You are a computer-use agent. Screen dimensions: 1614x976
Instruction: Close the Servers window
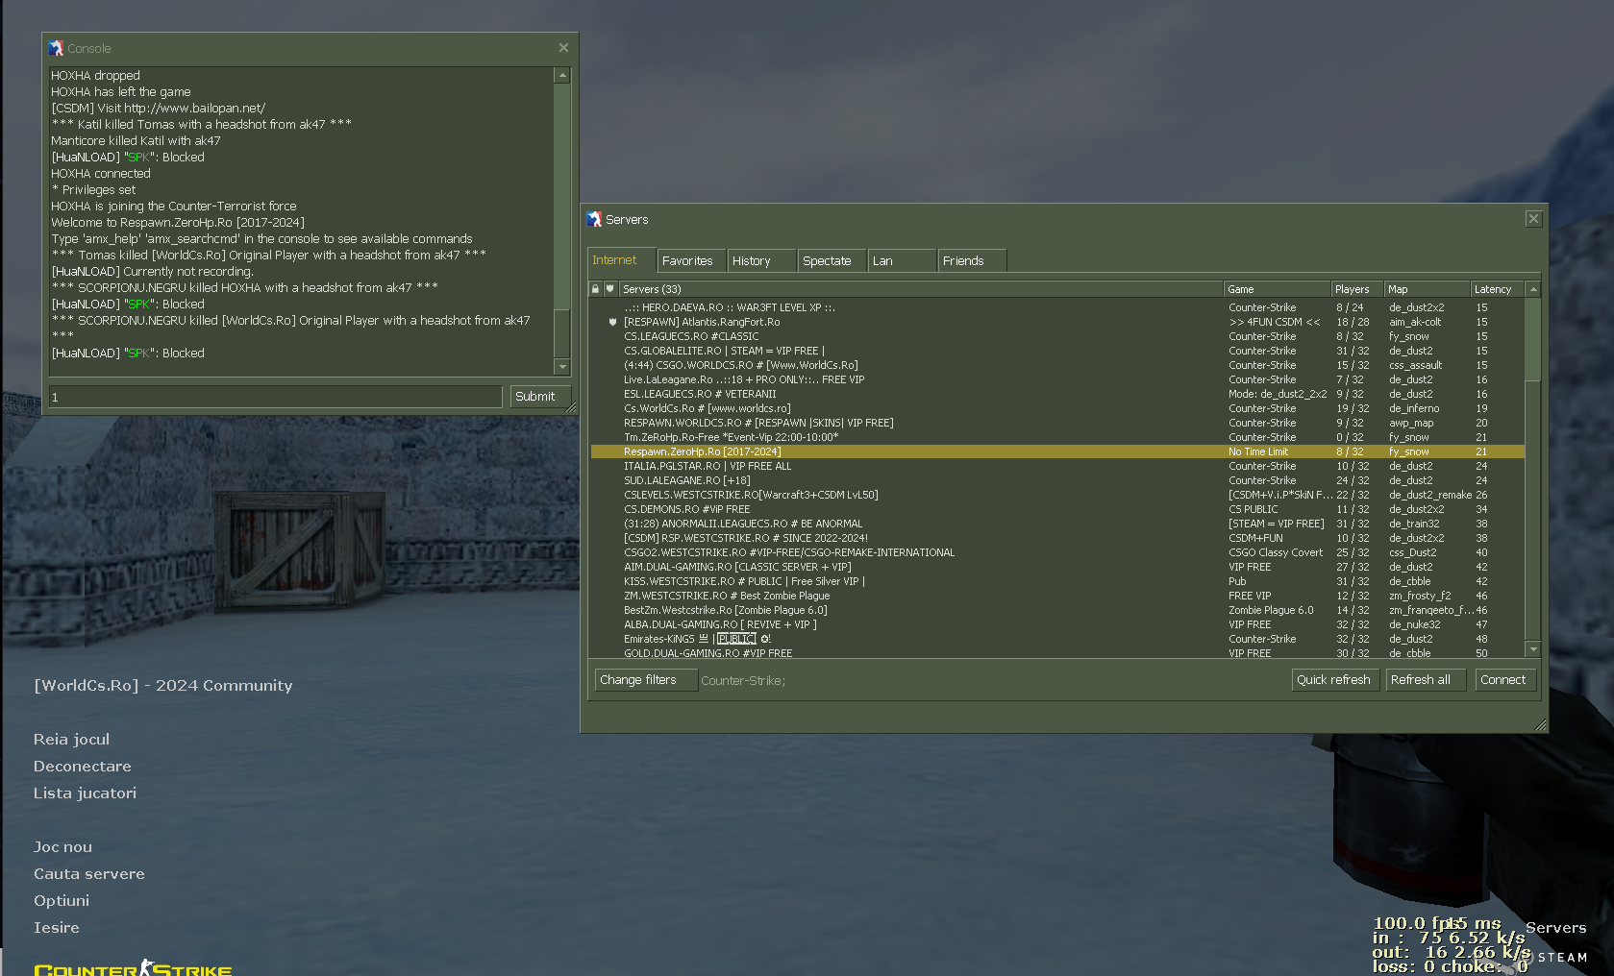click(x=1533, y=219)
